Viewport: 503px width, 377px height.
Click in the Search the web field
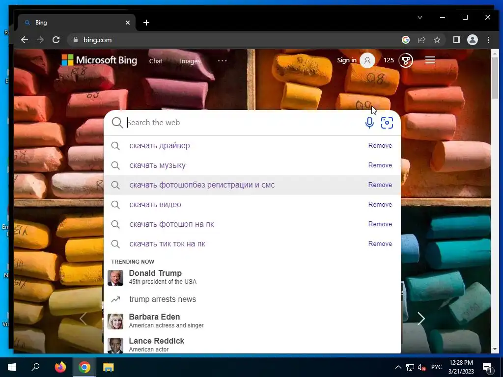click(x=244, y=122)
